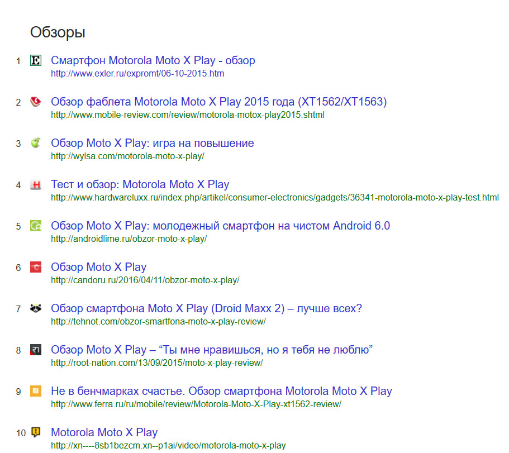This screenshot has width=509, height=453.
Task: Click the raccoon Tehnot favicon in result 7
Action: pyautogui.click(x=36, y=308)
